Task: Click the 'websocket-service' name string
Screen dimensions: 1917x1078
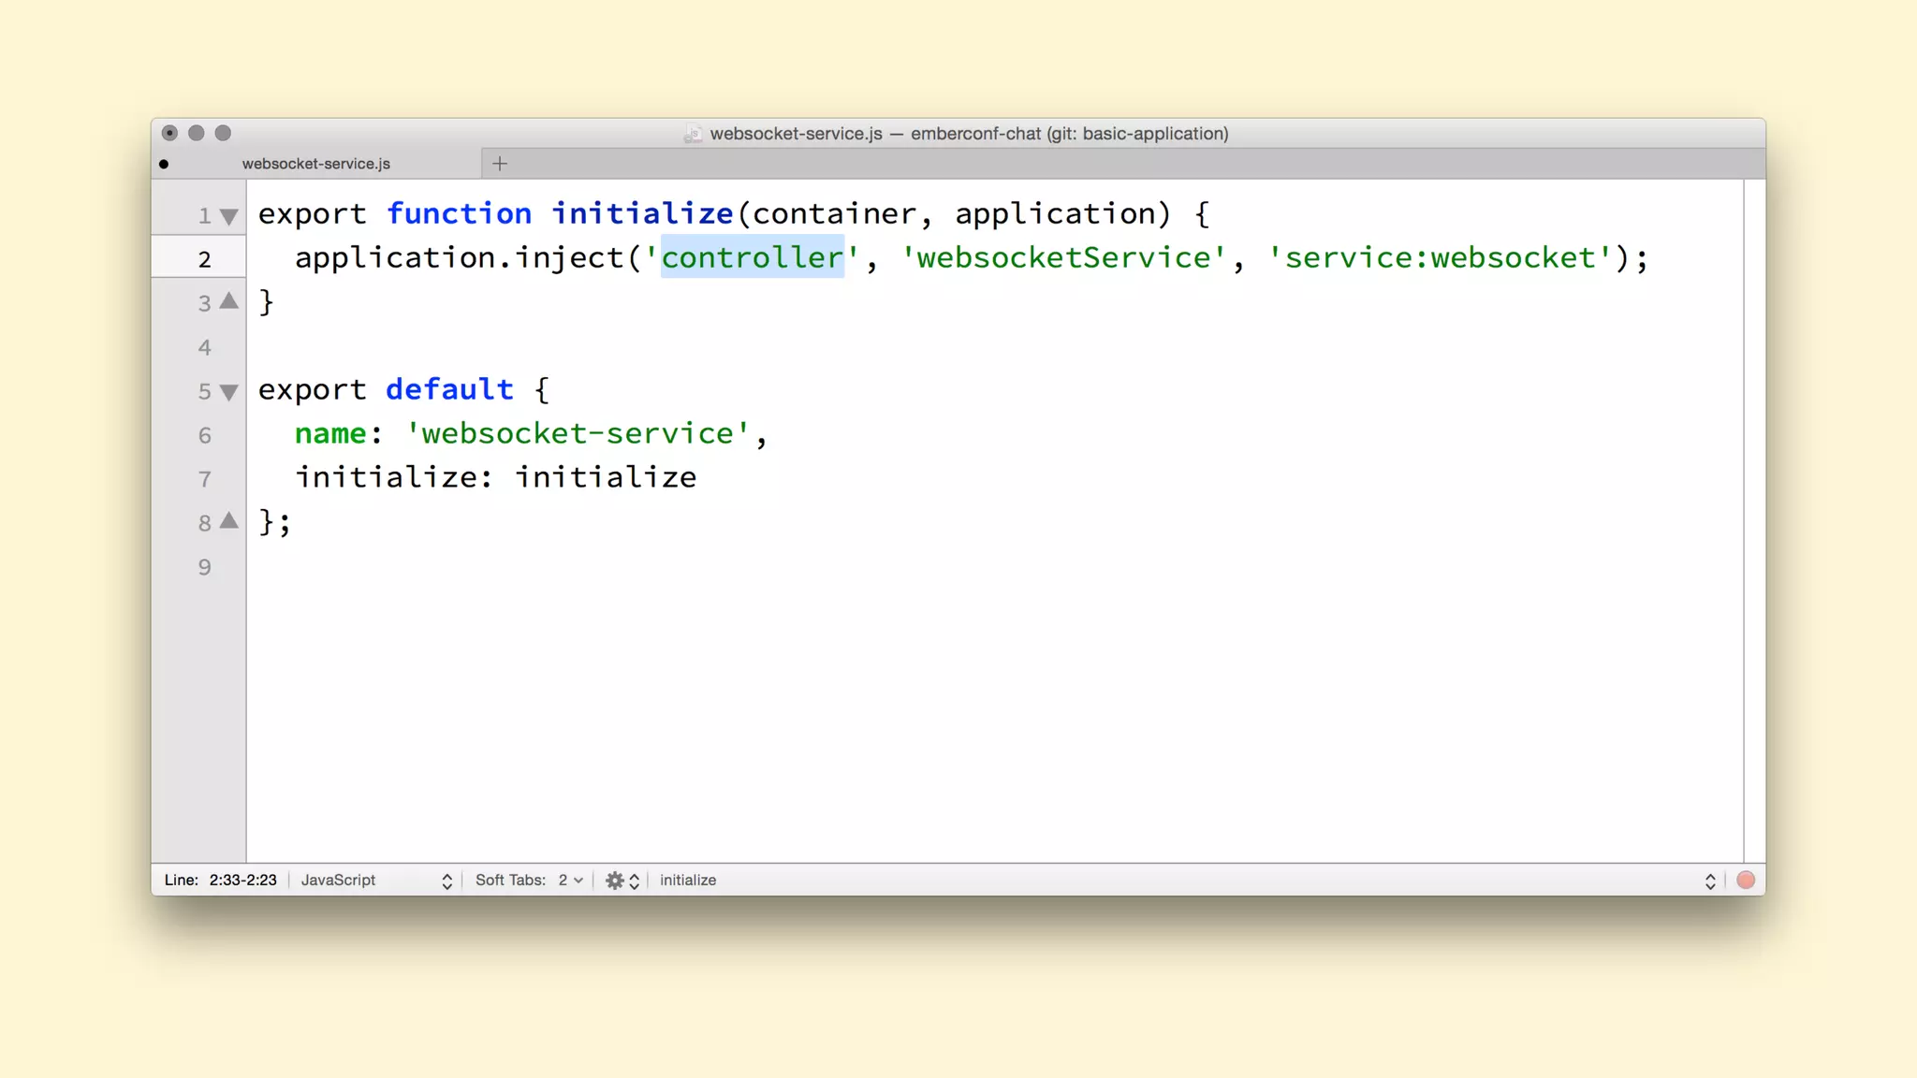Action: pos(578,433)
